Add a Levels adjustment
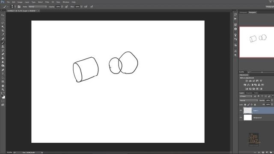This screenshot has width=274, height=154. 250,81
